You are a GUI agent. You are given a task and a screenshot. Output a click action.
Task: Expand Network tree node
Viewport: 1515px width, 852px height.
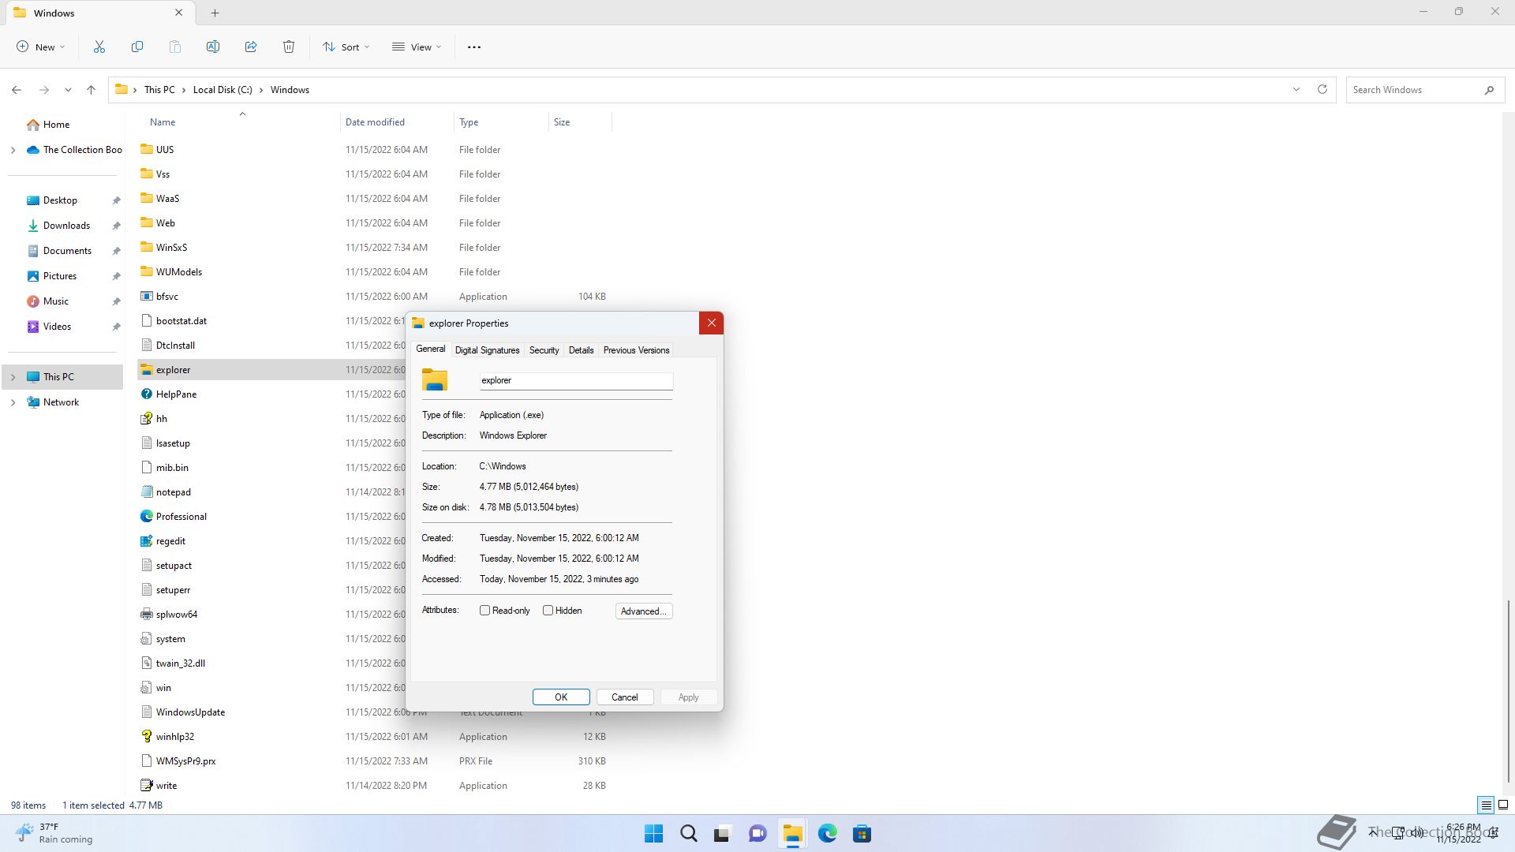(13, 402)
